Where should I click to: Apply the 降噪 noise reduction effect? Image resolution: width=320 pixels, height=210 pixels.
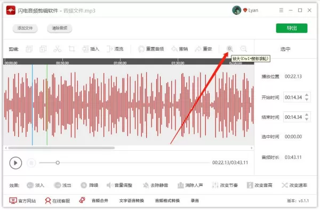90,185
